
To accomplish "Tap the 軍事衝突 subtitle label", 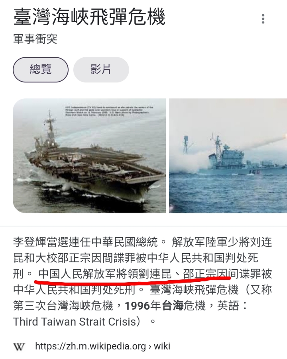I will (x=35, y=39).
